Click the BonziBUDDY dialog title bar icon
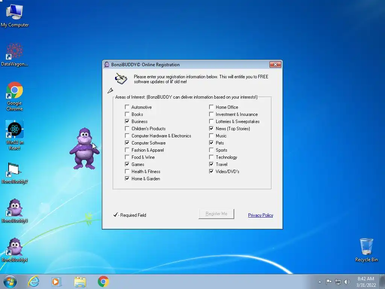385x289 pixels. pos(106,65)
